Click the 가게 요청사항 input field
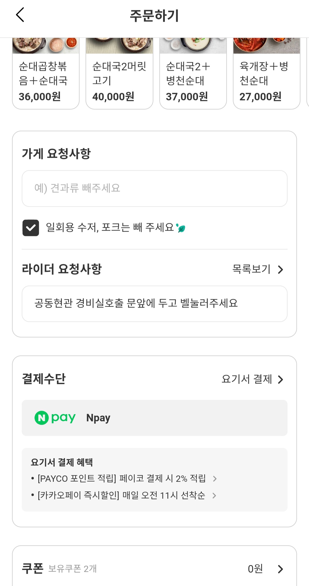This screenshot has height=586, width=309. pos(154,188)
